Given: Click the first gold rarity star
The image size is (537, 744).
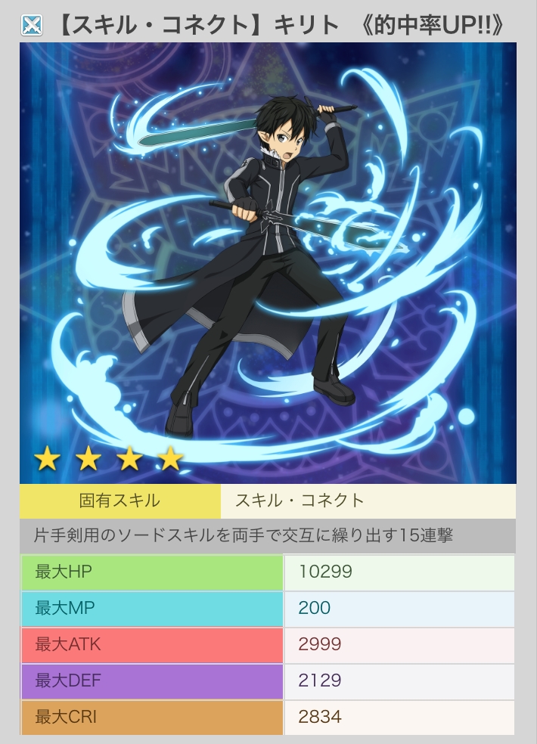Looking at the screenshot, I should (x=48, y=459).
